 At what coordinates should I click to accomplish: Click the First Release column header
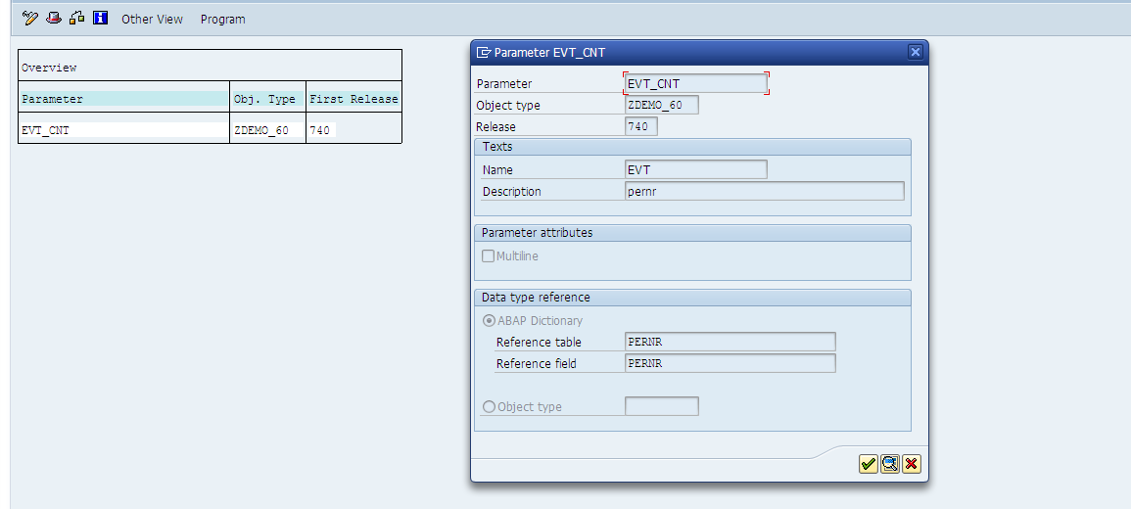(x=353, y=100)
